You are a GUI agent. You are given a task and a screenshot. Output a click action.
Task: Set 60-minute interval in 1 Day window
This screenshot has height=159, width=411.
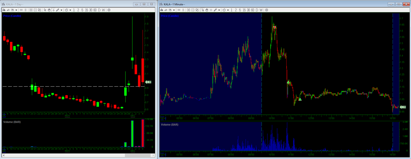(x=95, y=10)
